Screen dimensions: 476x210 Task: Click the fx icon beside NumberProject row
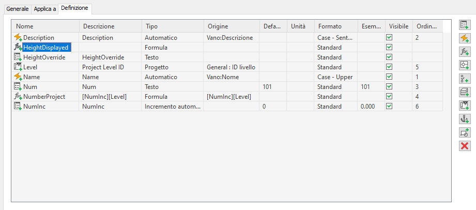pos(18,97)
